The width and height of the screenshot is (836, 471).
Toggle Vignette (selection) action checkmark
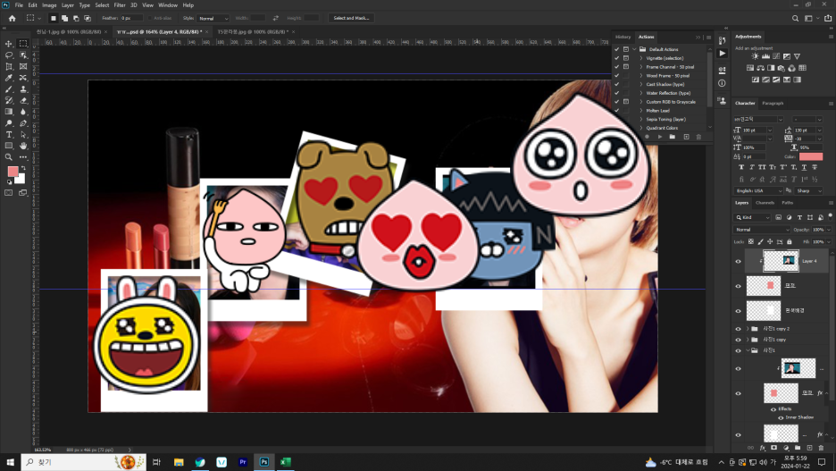click(617, 58)
